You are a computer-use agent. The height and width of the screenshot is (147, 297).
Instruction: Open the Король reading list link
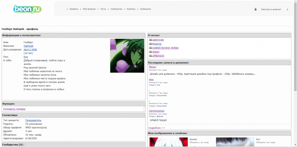click(157, 44)
